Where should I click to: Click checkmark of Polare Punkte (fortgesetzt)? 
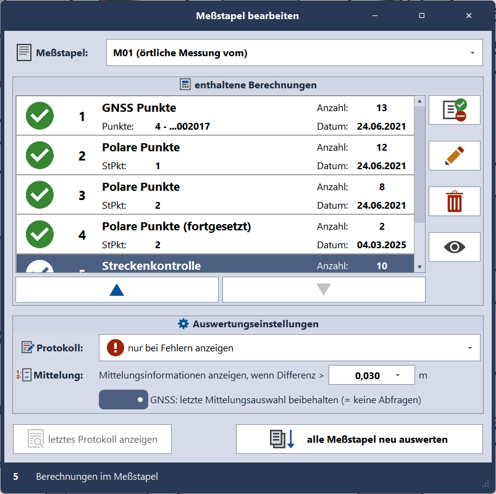(x=40, y=235)
